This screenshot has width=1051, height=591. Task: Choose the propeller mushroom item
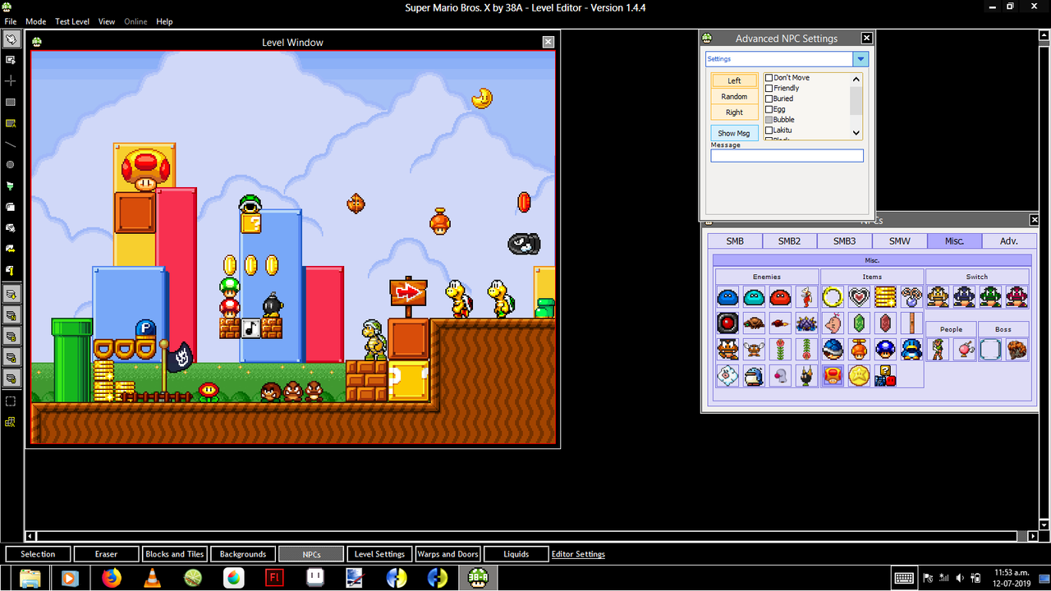pyautogui.click(x=859, y=349)
